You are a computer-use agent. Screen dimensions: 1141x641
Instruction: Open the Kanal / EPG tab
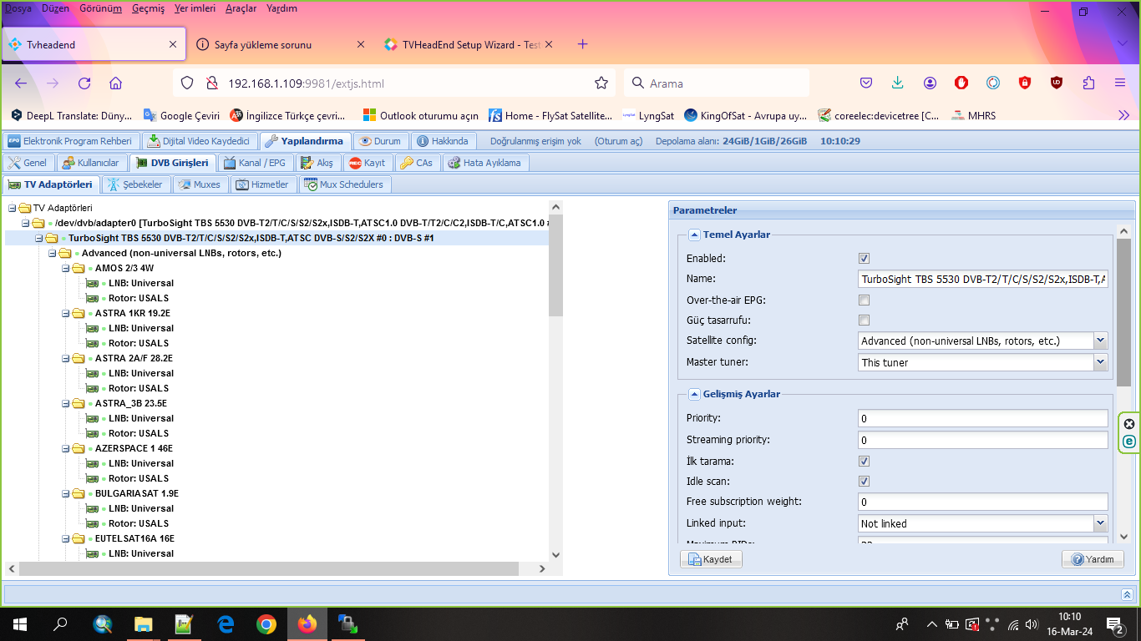click(x=254, y=163)
